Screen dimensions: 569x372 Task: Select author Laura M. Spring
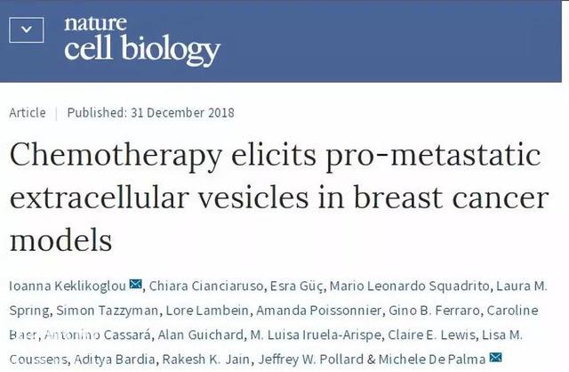(x=521, y=286)
